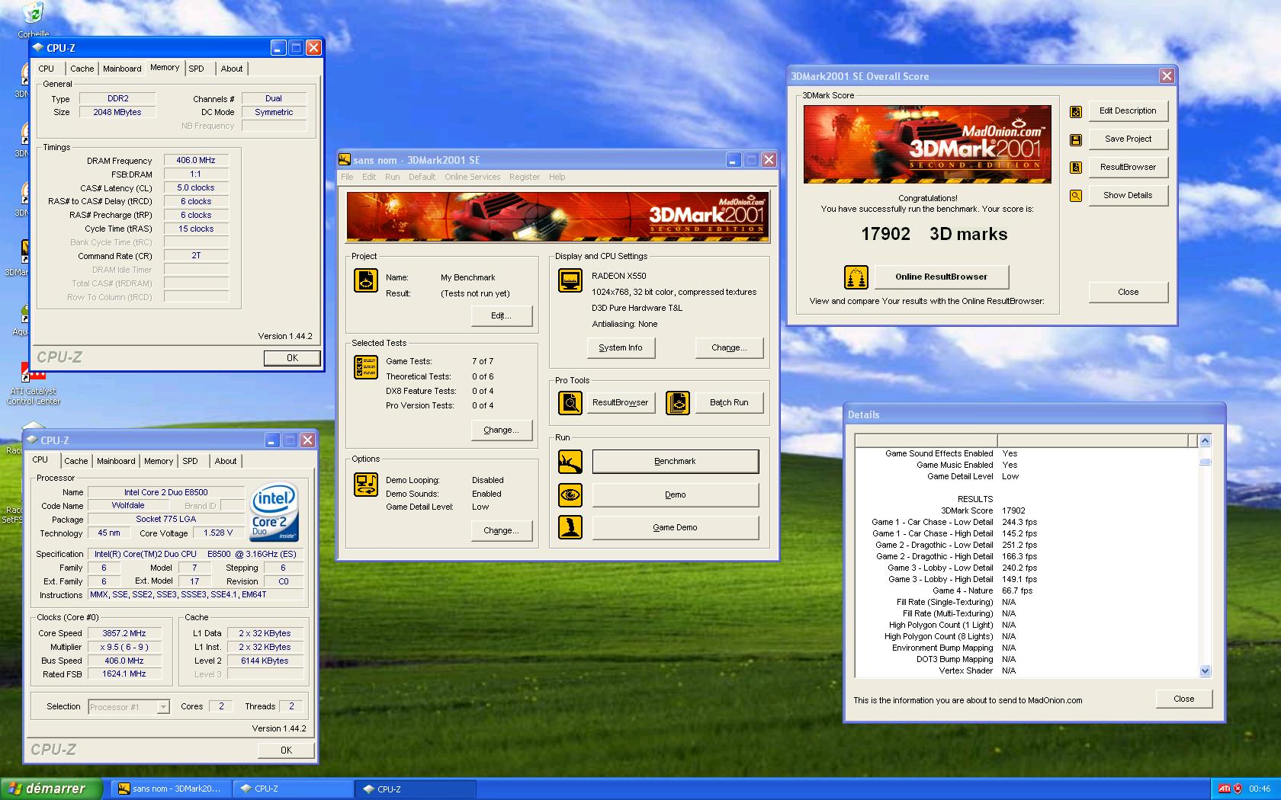Click the red security shield icon in system tray

1238,789
